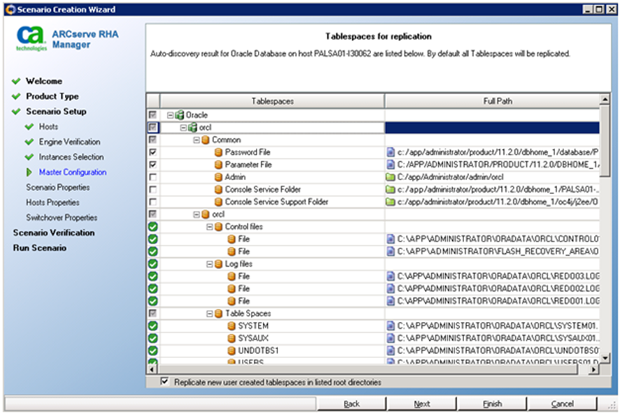Screen dimensions: 620x414
Task: Check the Admin folder checkbox
Action: 153,177
